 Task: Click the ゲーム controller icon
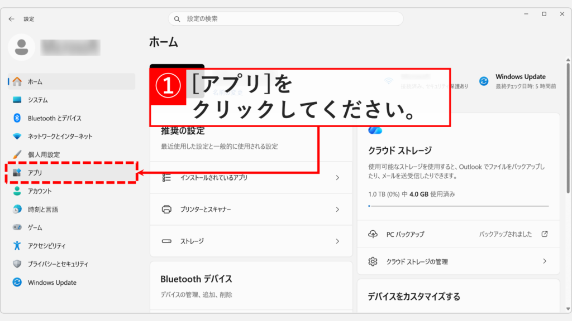pyautogui.click(x=17, y=227)
